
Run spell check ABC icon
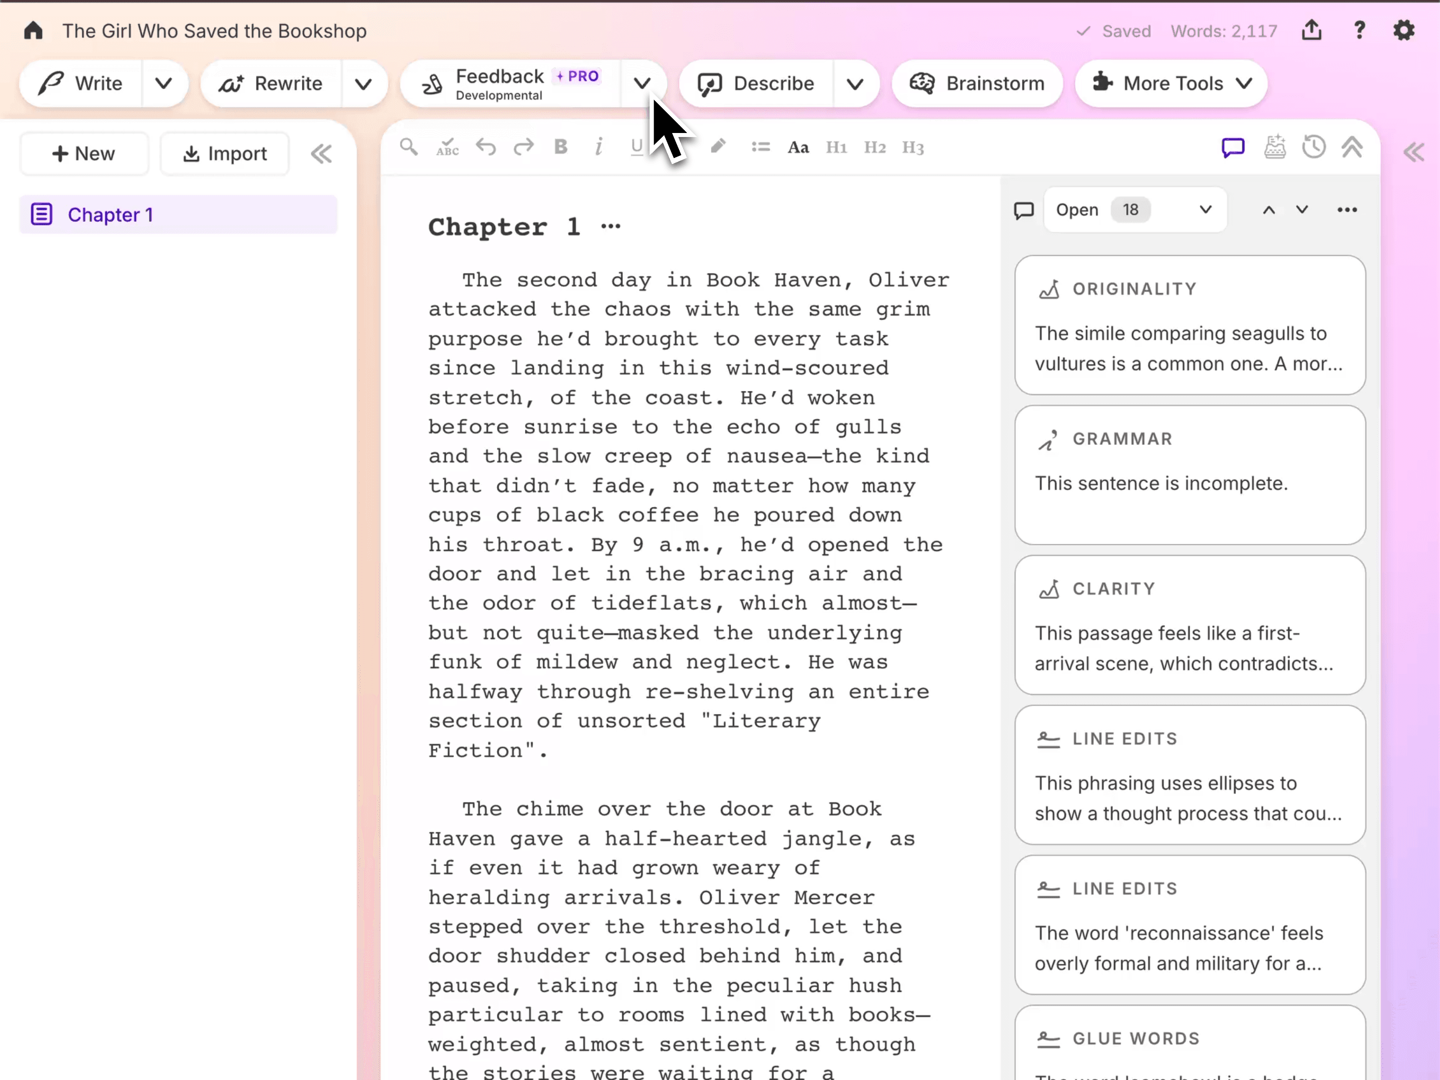[x=447, y=147]
